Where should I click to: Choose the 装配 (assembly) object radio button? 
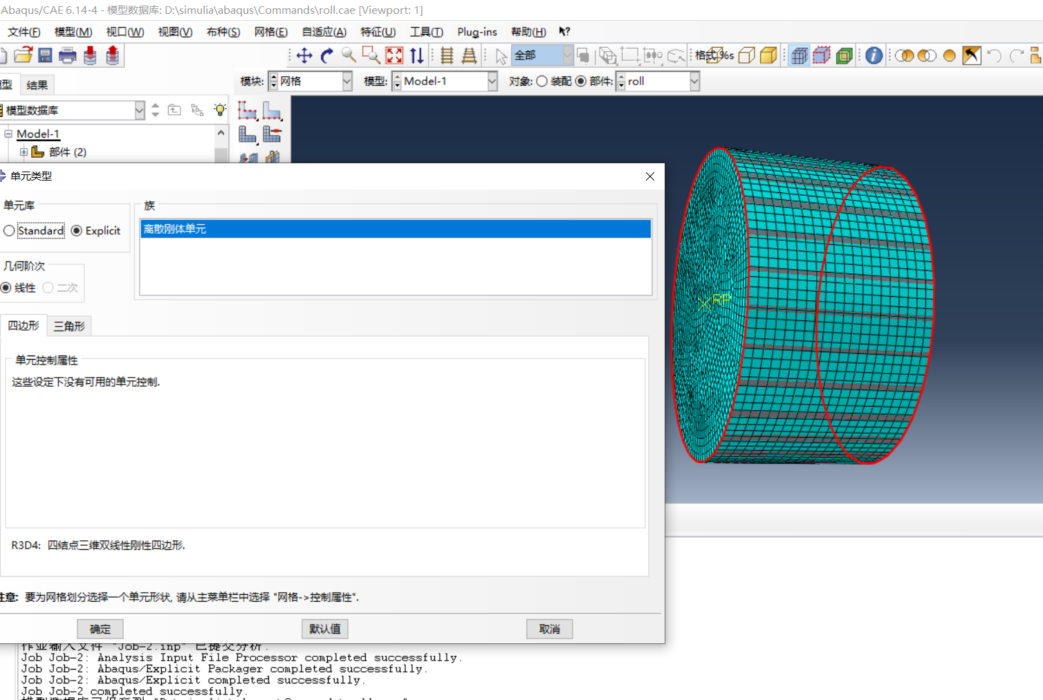click(542, 82)
